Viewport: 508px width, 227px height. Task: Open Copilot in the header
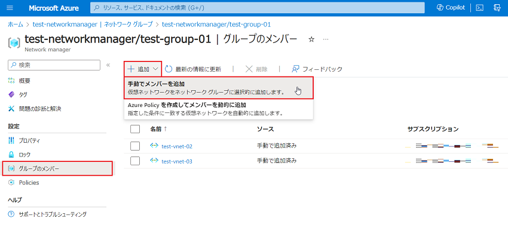click(x=451, y=8)
